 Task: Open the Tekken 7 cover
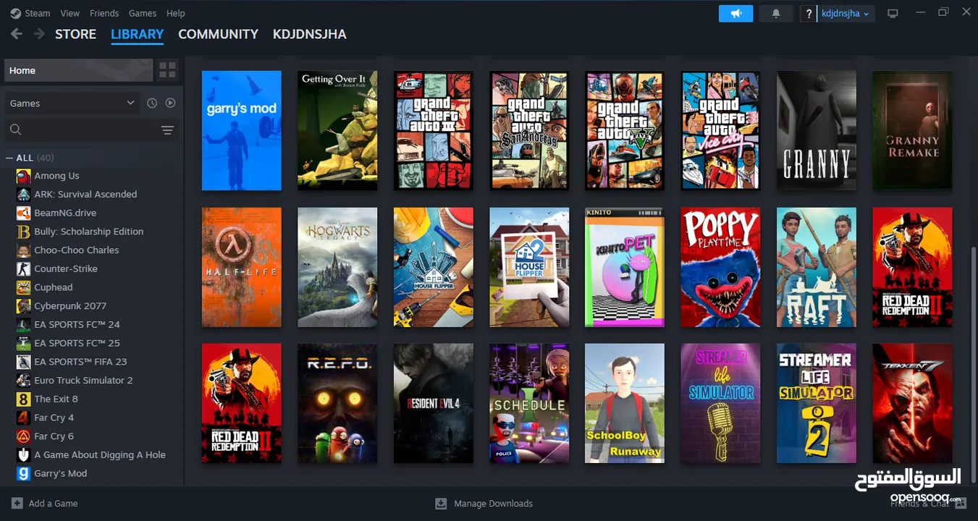pyautogui.click(x=912, y=403)
